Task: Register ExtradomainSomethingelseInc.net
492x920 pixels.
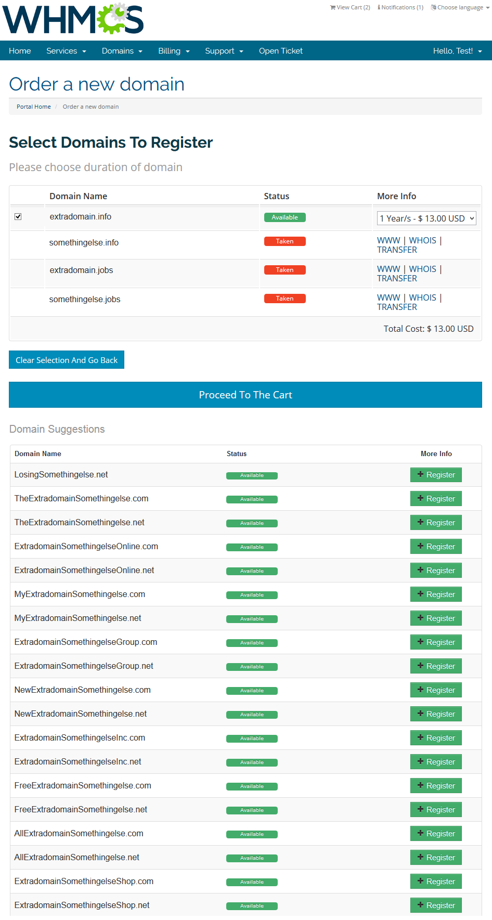Action: [436, 762]
